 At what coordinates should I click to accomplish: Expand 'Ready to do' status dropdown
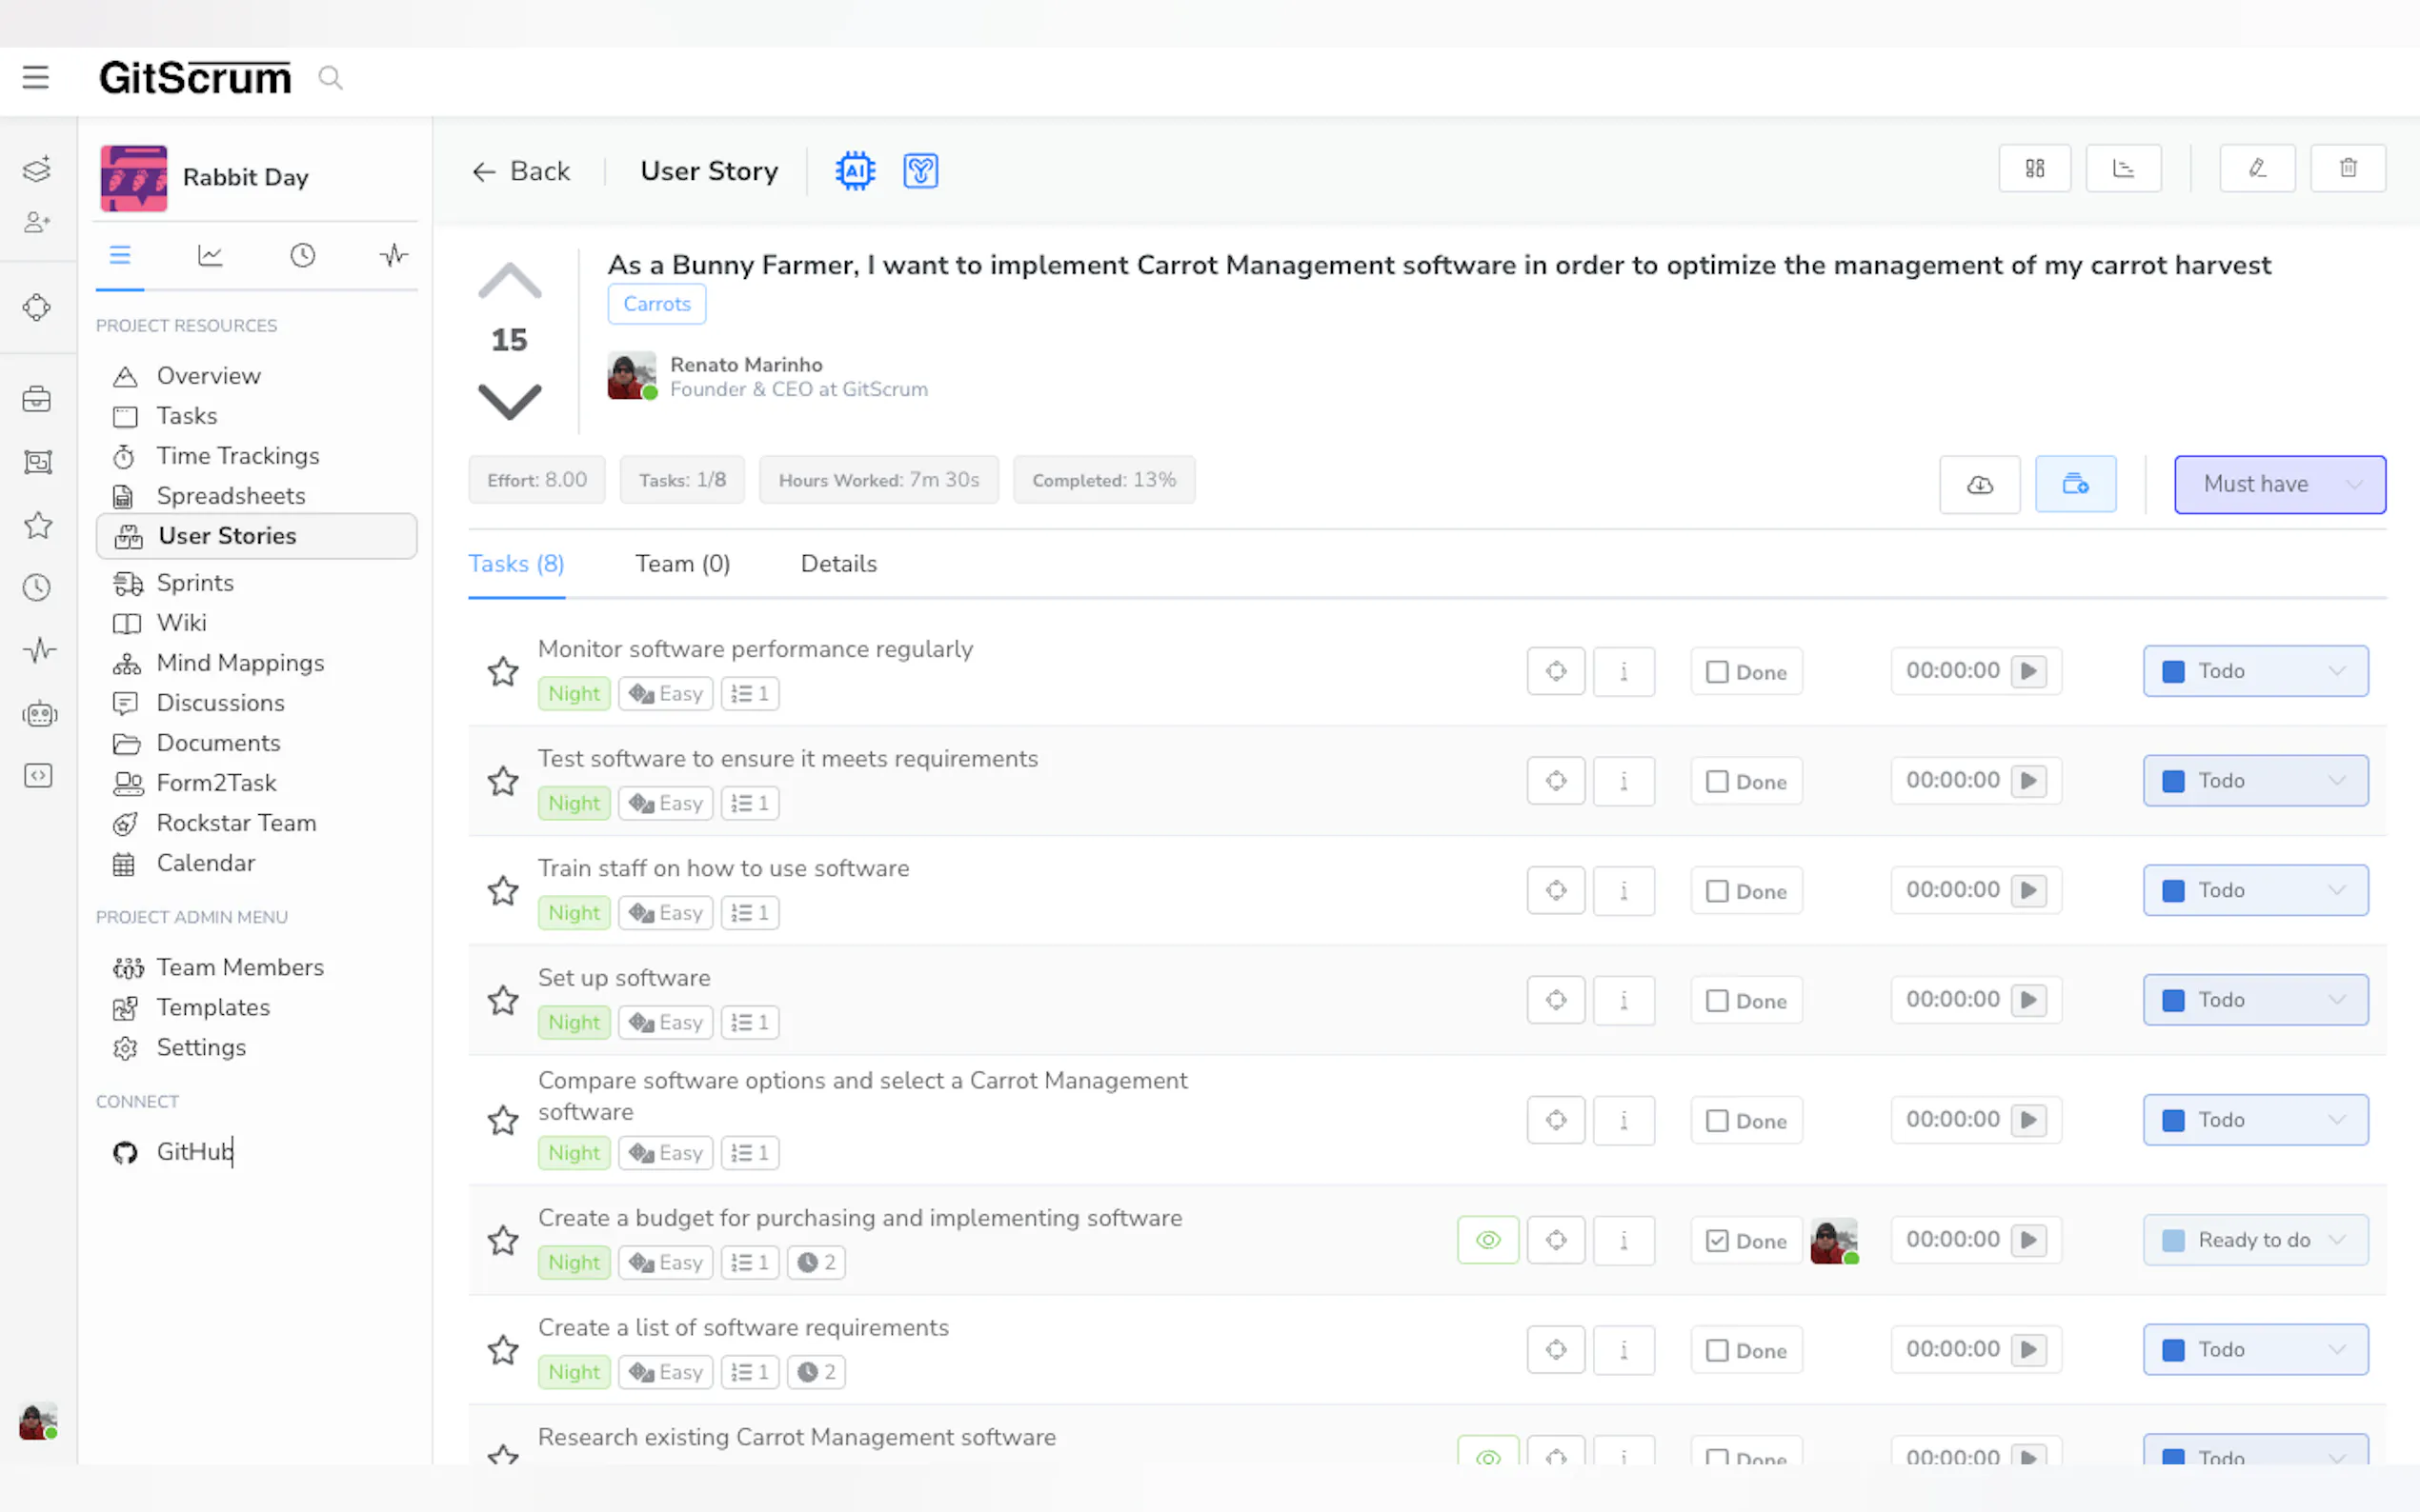pos(2255,1240)
